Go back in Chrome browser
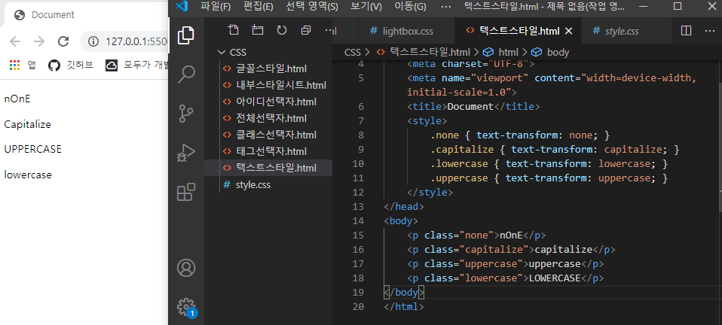 click(x=15, y=41)
